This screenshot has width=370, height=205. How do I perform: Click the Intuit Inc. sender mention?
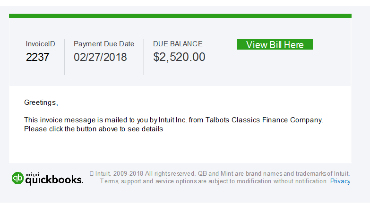pos(173,120)
